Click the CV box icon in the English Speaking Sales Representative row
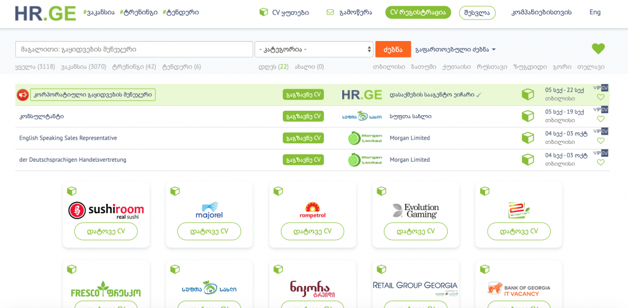Screen dimensions: 628x308 [x=528, y=138]
